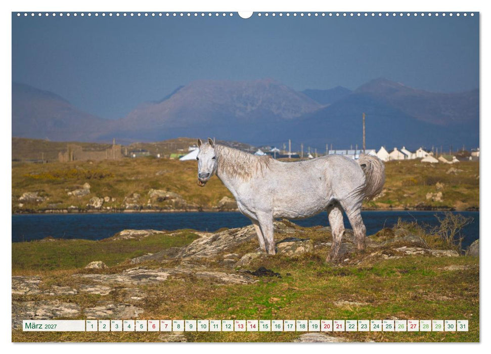The width and height of the screenshot is (491, 354).
Task: Select day 23 in the calendar strip
Action: tap(364, 326)
